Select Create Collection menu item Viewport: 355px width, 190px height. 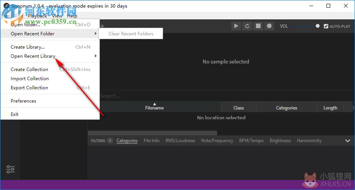tap(50, 70)
